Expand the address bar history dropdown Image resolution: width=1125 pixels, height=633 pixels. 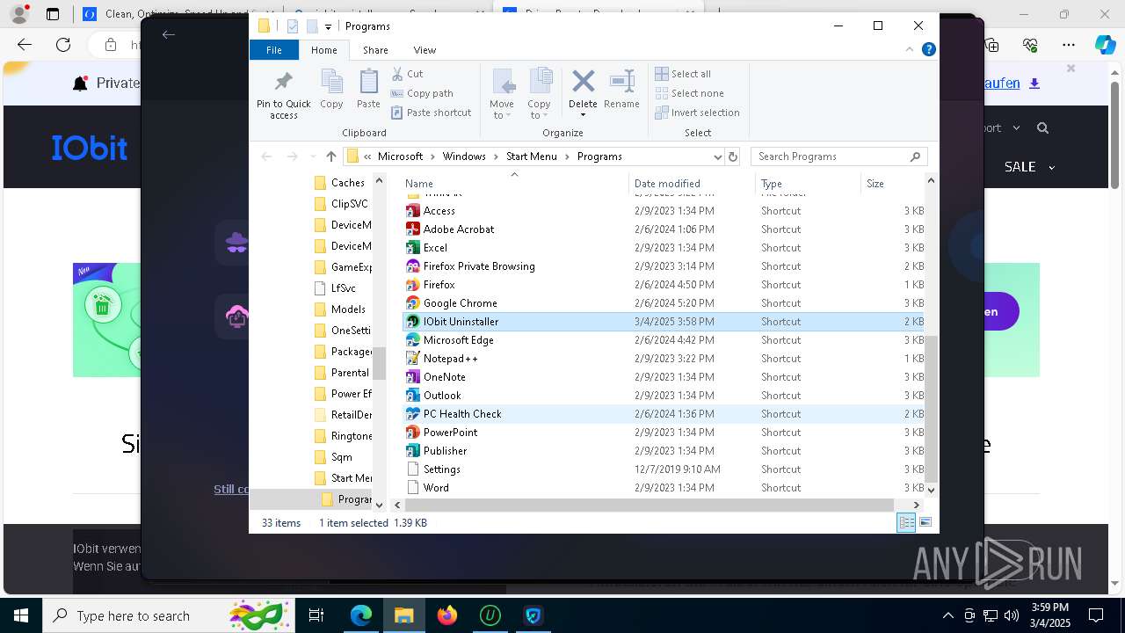(x=717, y=156)
